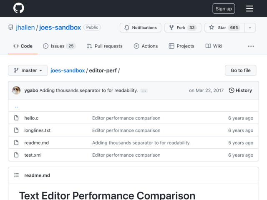
Task: Click '6 years ago' on longlines.txt row
Action: coord(241,130)
